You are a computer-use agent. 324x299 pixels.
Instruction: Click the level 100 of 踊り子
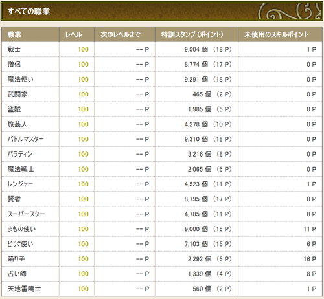pos(84,259)
